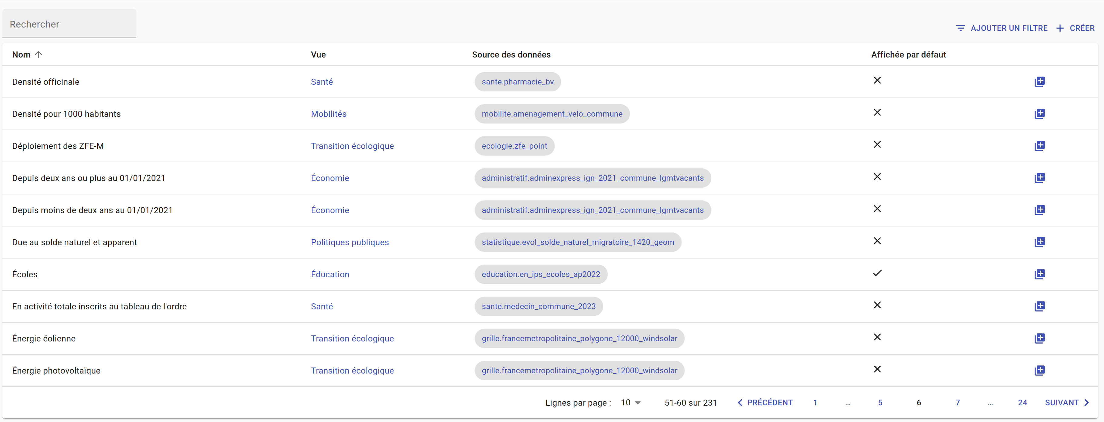Screen dimensions: 1104x422
Task: Click the right chevron of Suivant
Action: pos(1086,403)
